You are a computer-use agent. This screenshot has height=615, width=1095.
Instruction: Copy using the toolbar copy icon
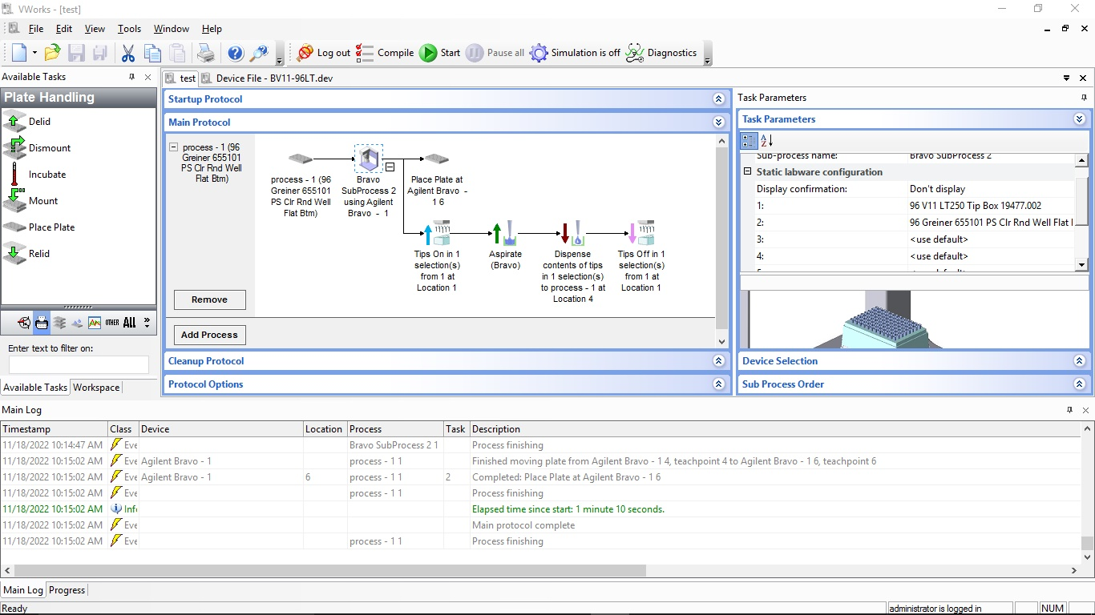[x=152, y=53]
